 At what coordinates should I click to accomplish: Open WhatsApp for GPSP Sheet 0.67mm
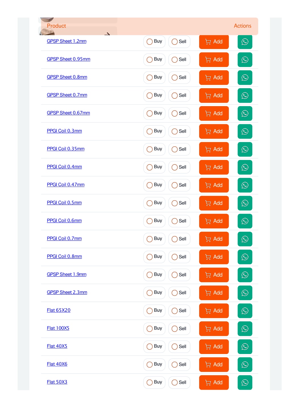(245, 113)
